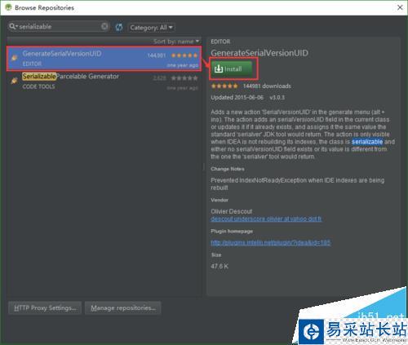Click the 47.6 K size value
Screen dimensions: 408x345
pos(220,266)
